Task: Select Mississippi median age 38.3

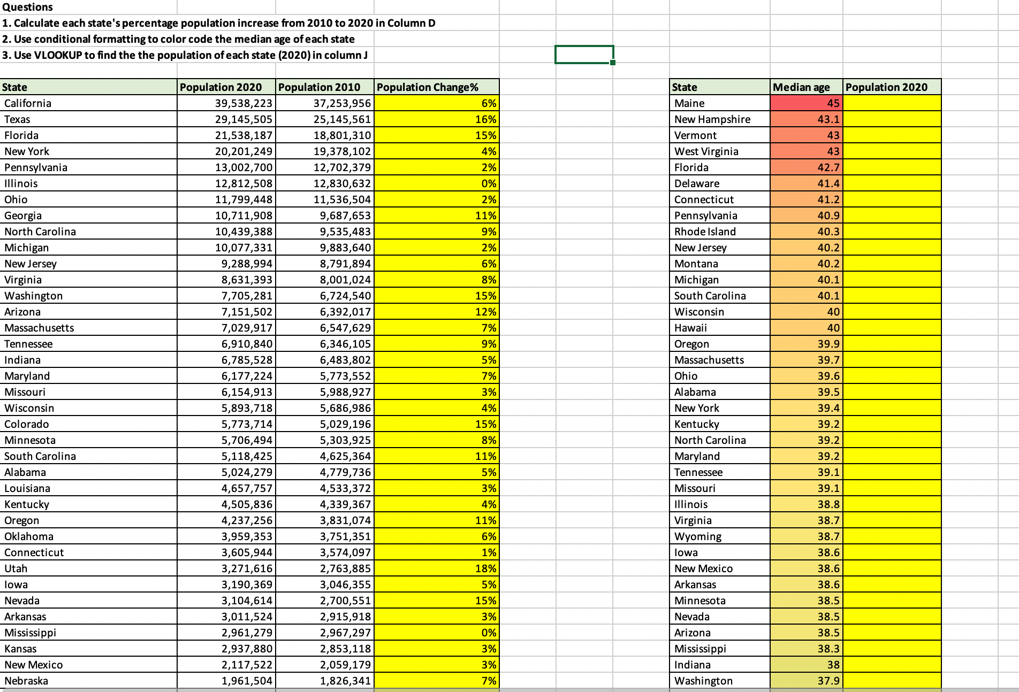Action: pyautogui.click(x=807, y=648)
